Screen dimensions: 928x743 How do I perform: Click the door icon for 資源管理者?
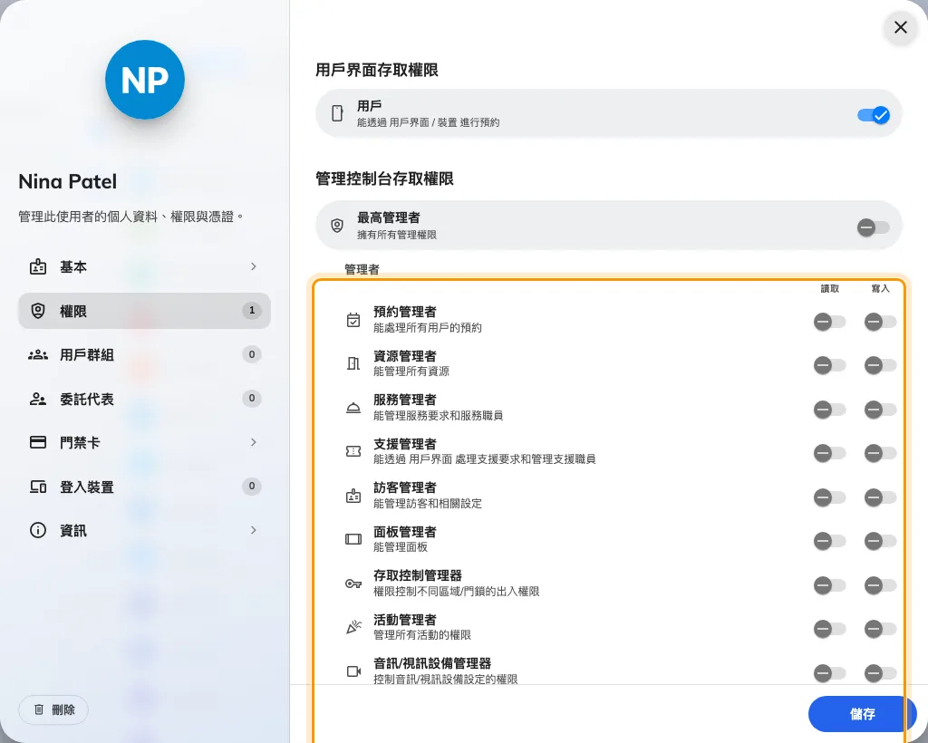353,364
